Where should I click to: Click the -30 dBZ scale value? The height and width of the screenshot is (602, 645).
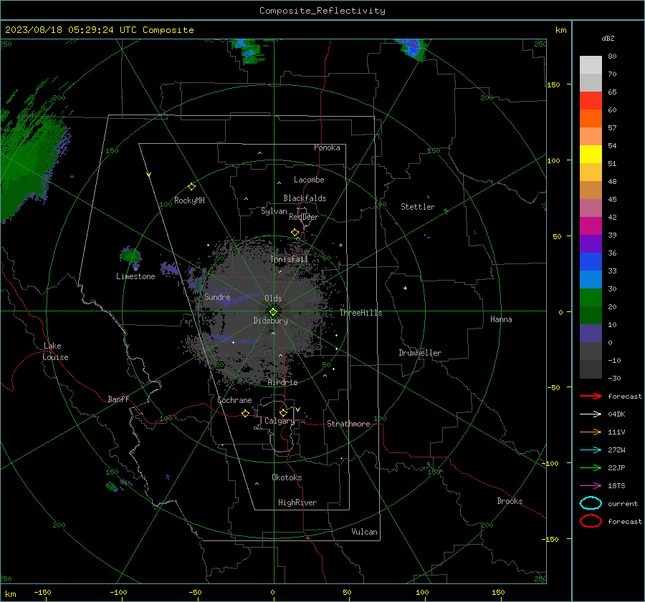tap(614, 378)
